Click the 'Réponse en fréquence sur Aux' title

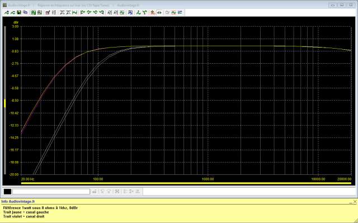click(x=73, y=5)
